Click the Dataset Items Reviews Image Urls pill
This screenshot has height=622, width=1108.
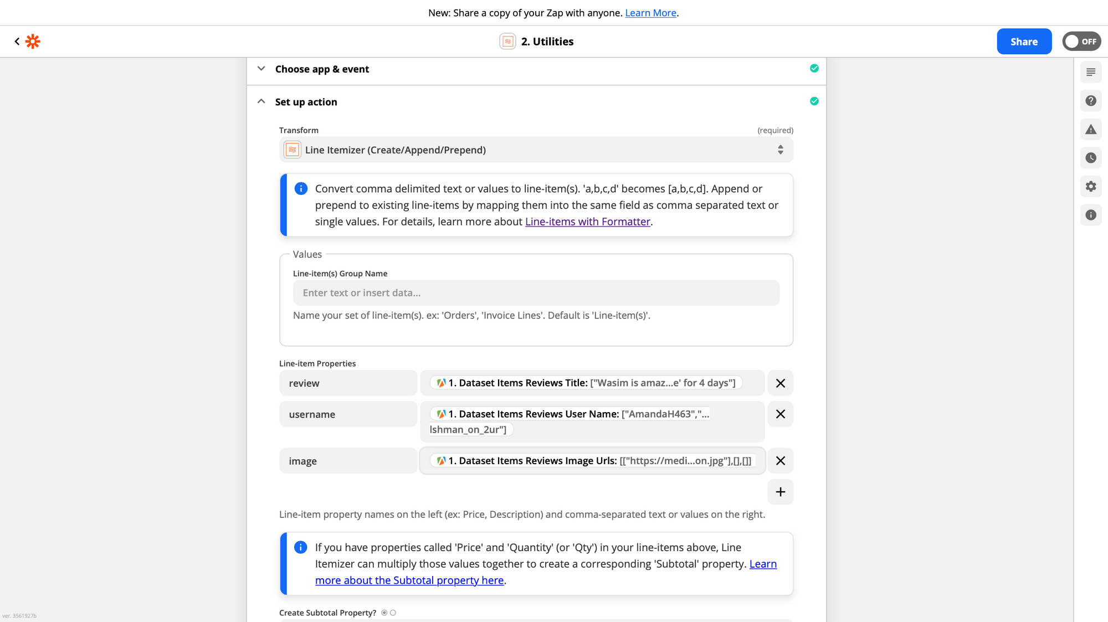(593, 461)
